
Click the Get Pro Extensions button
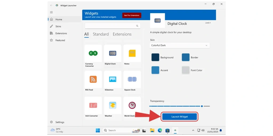132,15
